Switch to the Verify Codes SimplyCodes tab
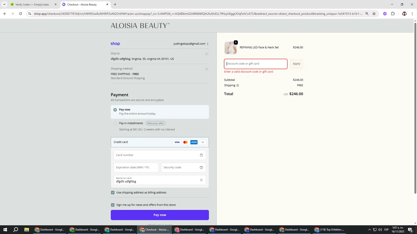Screen dimensions: 417x234 (x=33, y=4)
